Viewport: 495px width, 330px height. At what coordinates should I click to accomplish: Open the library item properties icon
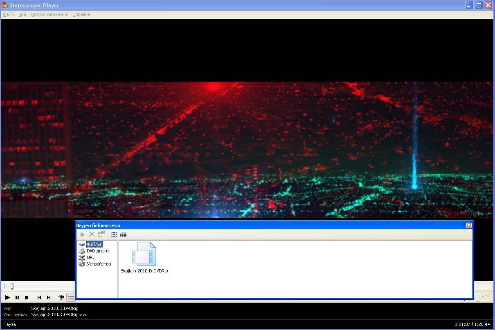[x=101, y=234]
